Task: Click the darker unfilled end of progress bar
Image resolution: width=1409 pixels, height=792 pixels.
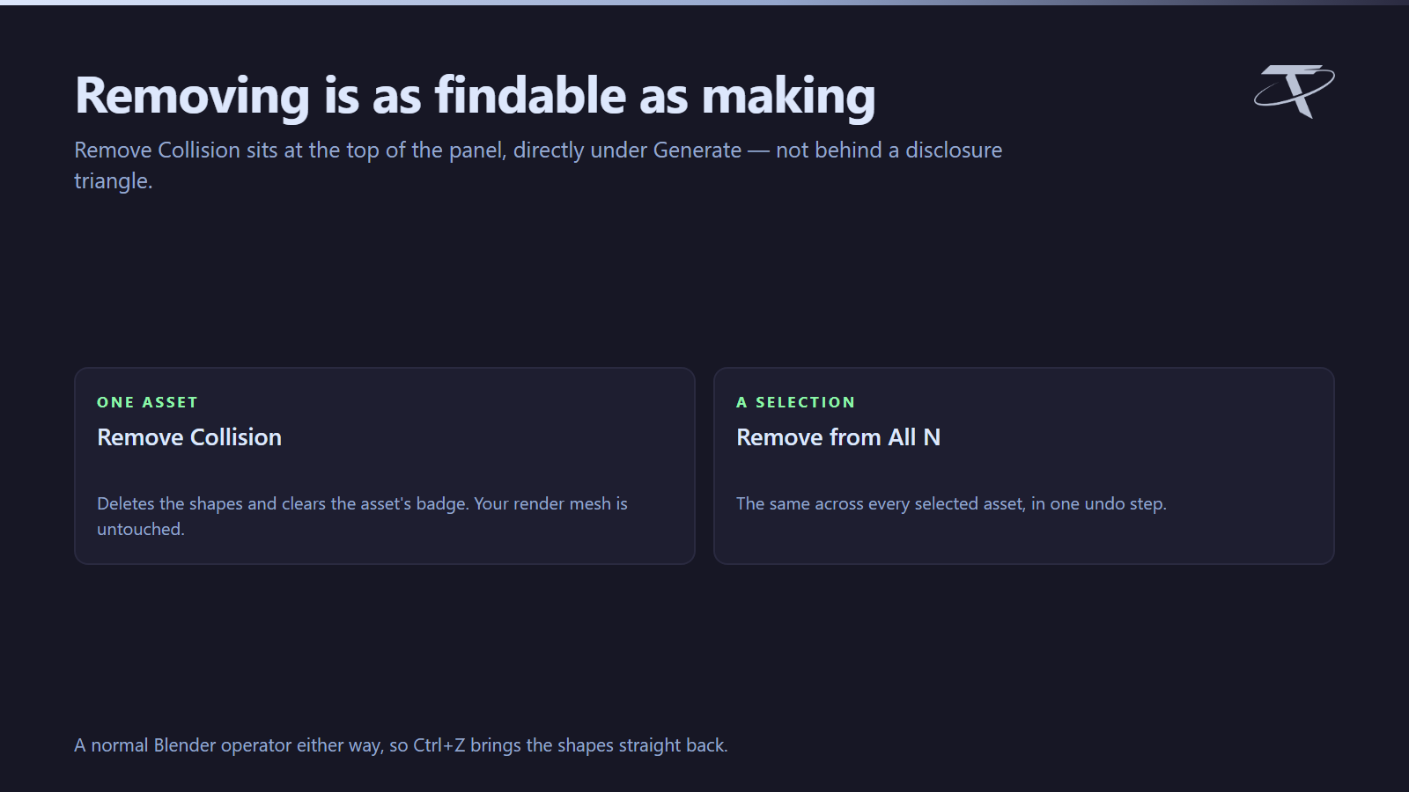Action: click(1233, 3)
